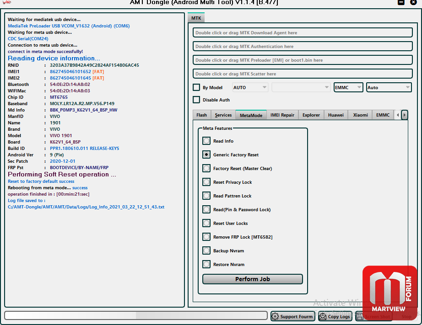Minimize the AMT Dongle window
This screenshot has height=325, width=422.
(401, 2)
